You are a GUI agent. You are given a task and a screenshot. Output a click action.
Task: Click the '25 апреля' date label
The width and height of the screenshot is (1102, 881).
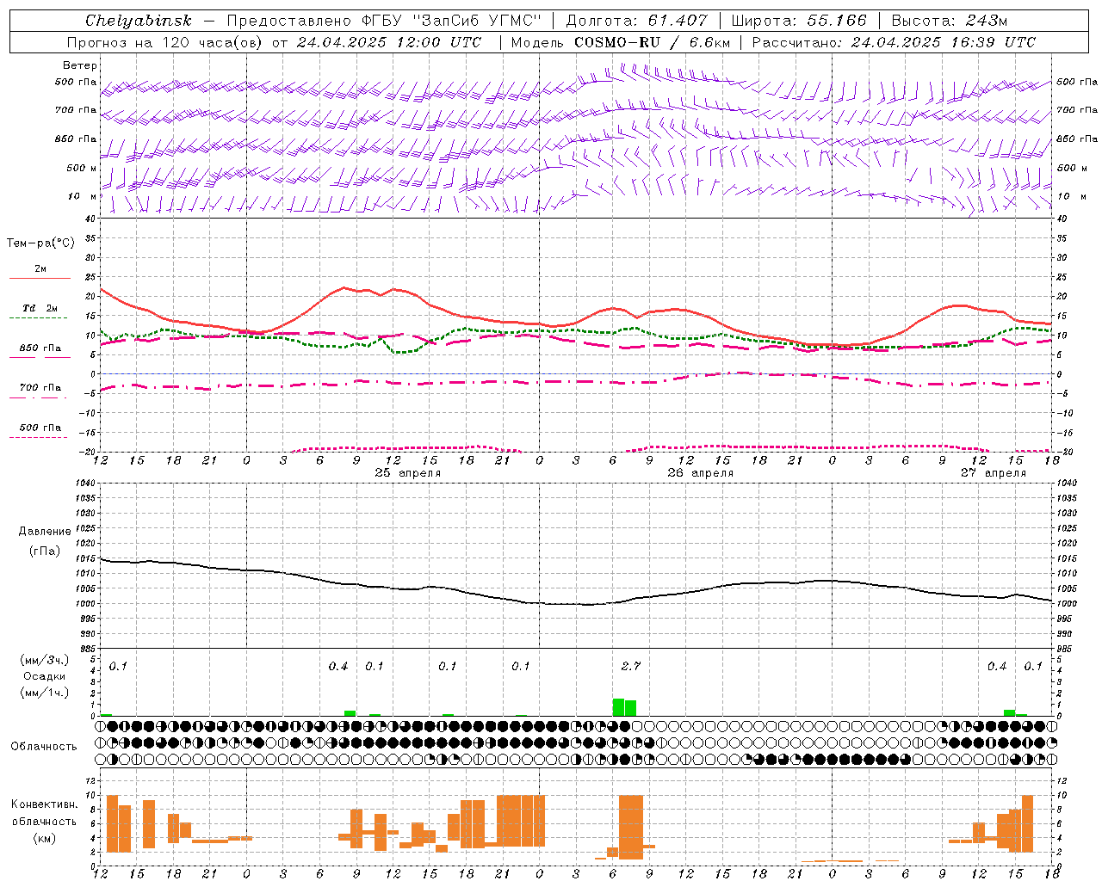407,473
